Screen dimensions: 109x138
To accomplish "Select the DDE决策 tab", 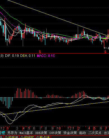I will (x=41, y=133).
